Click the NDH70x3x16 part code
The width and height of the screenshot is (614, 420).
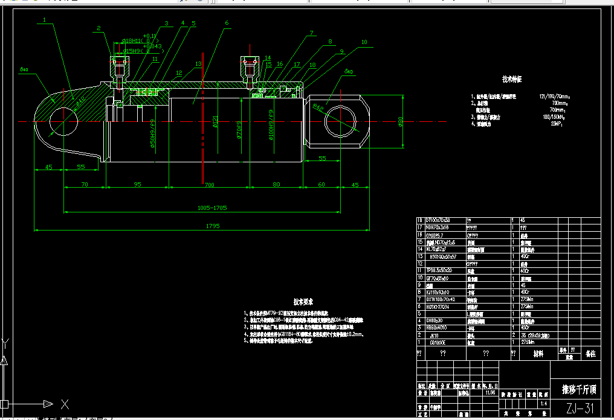pos(438,227)
